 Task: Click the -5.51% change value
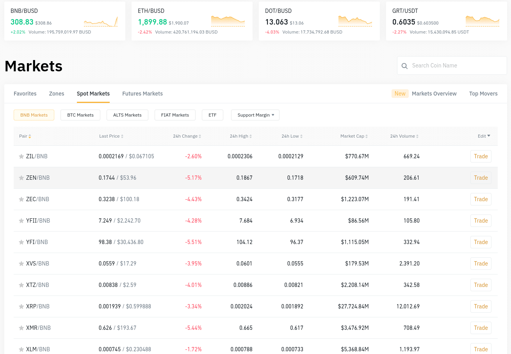193,242
